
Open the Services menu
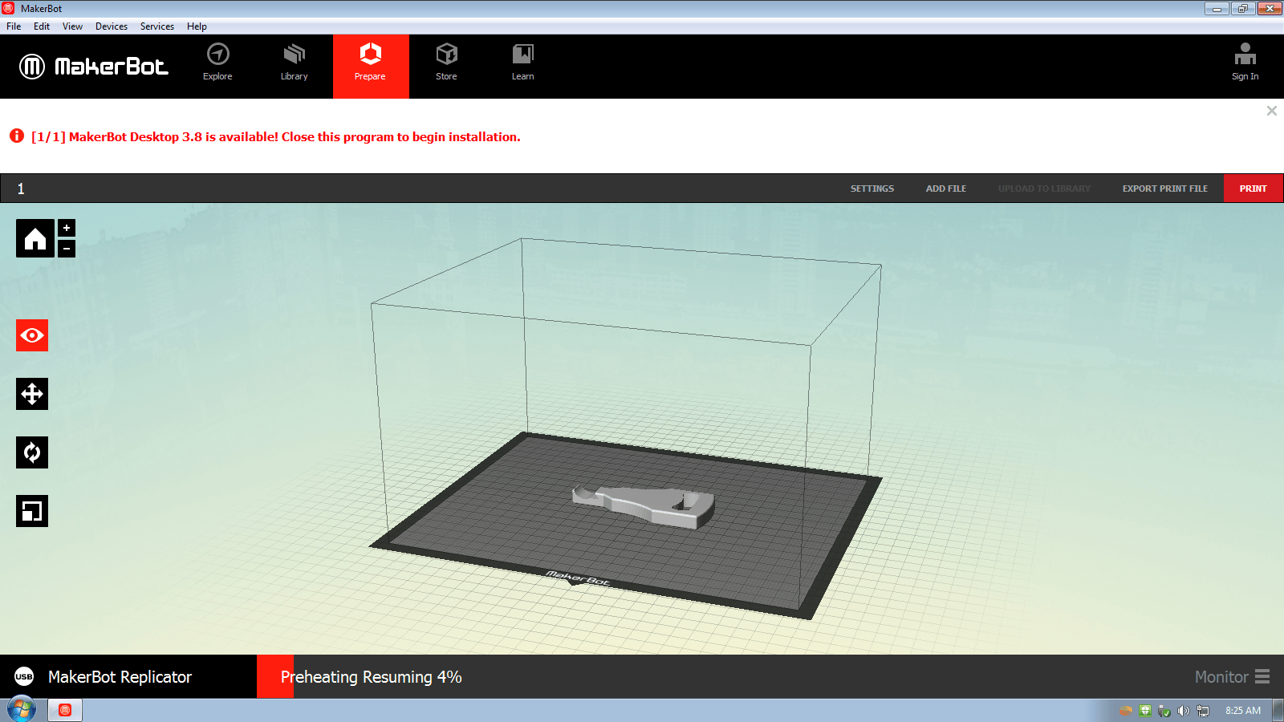(157, 26)
